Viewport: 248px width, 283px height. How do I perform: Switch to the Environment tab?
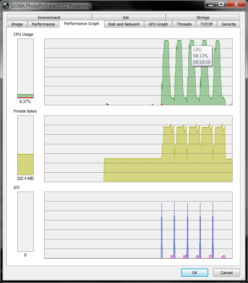pyautogui.click(x=49, y=17)
